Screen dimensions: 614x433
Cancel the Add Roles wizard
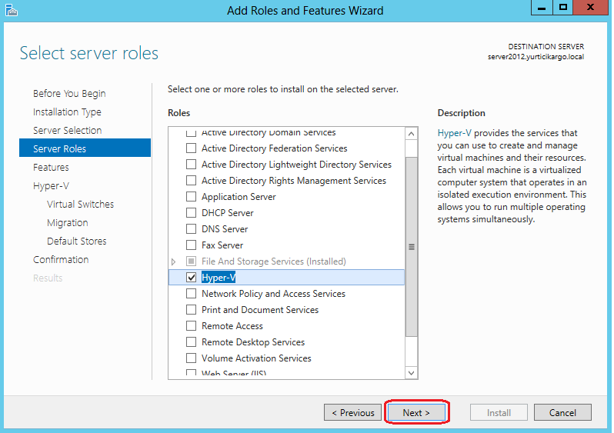click(562, 413)
